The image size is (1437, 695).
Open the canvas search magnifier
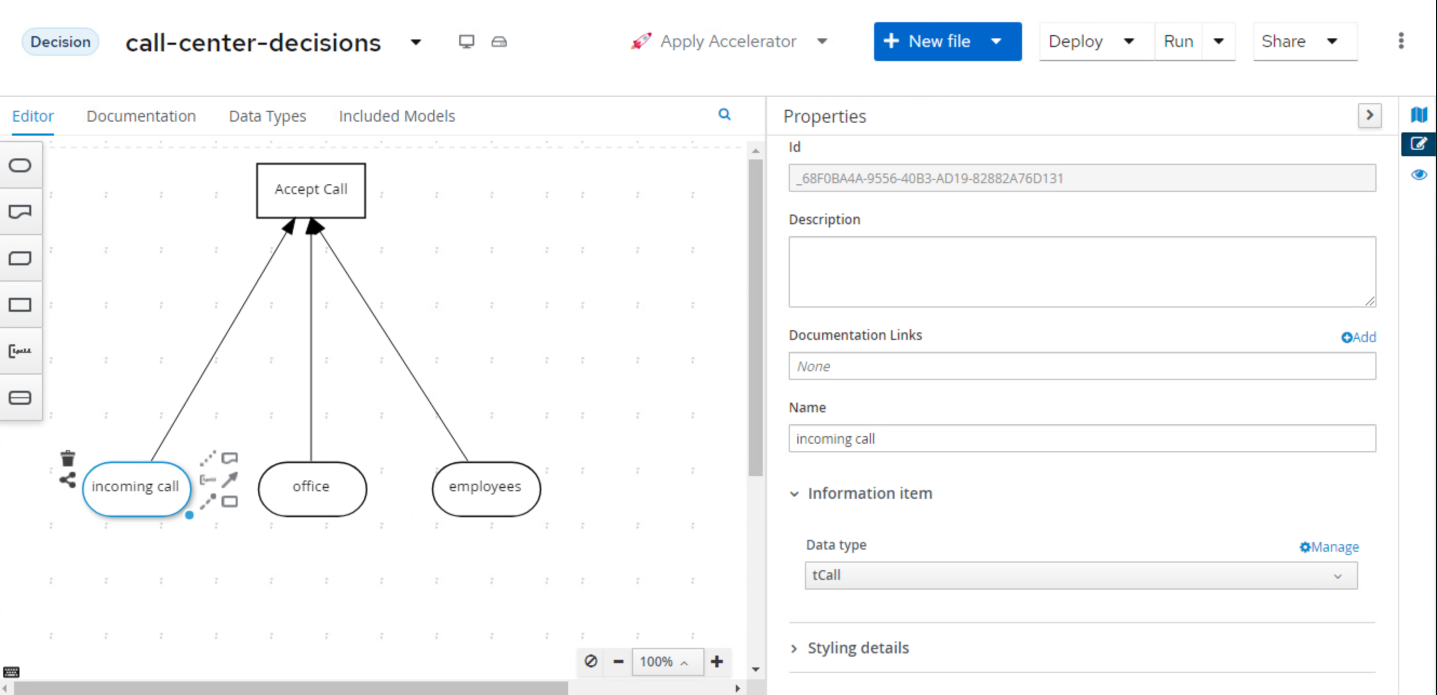(x=724, y=115)
